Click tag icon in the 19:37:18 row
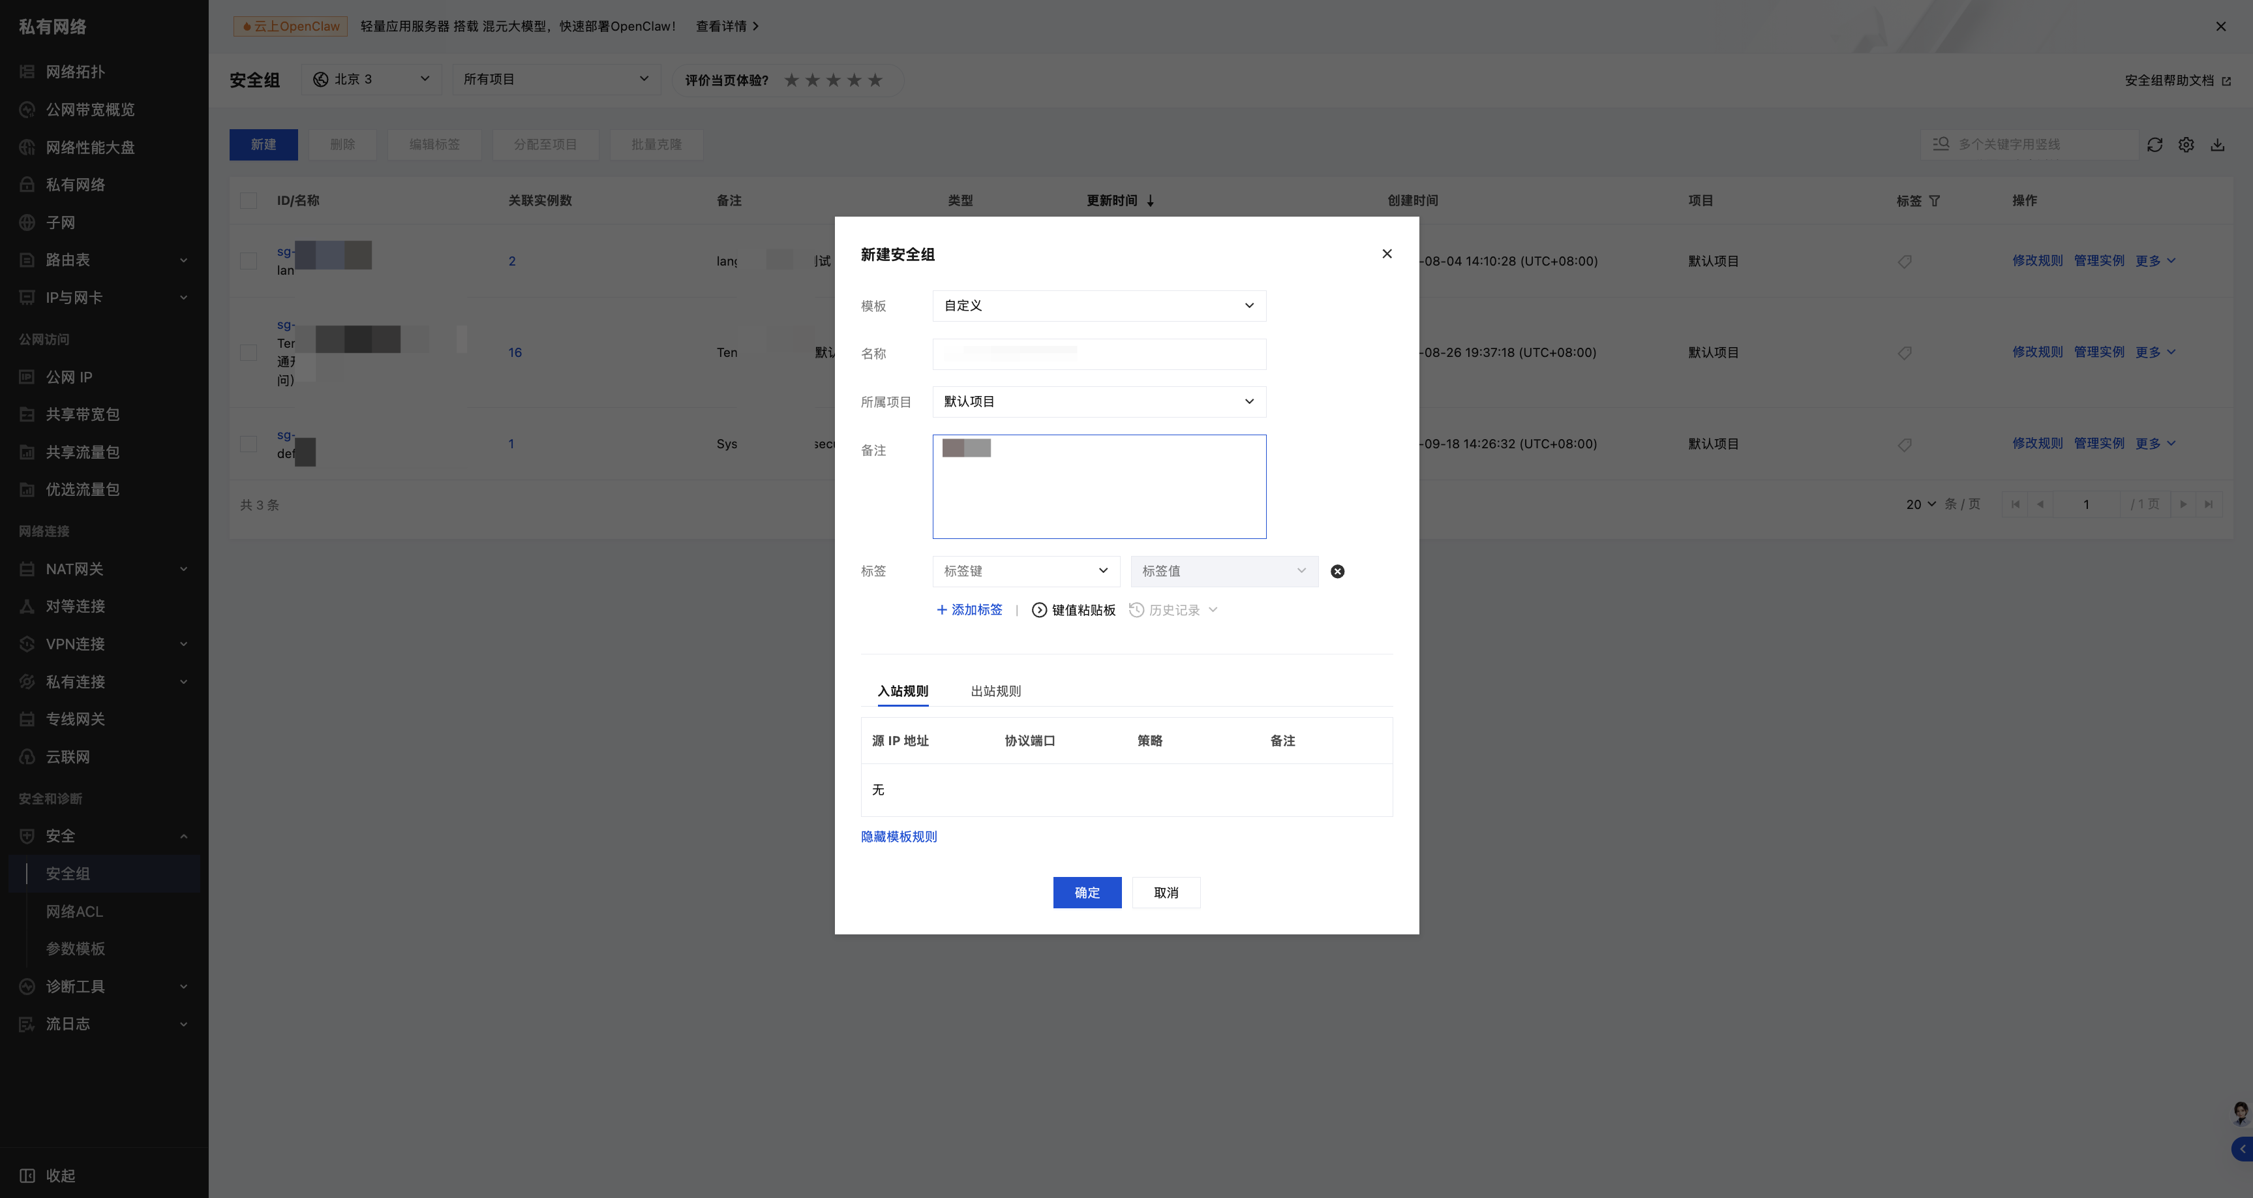 (x=1904, y=352)
